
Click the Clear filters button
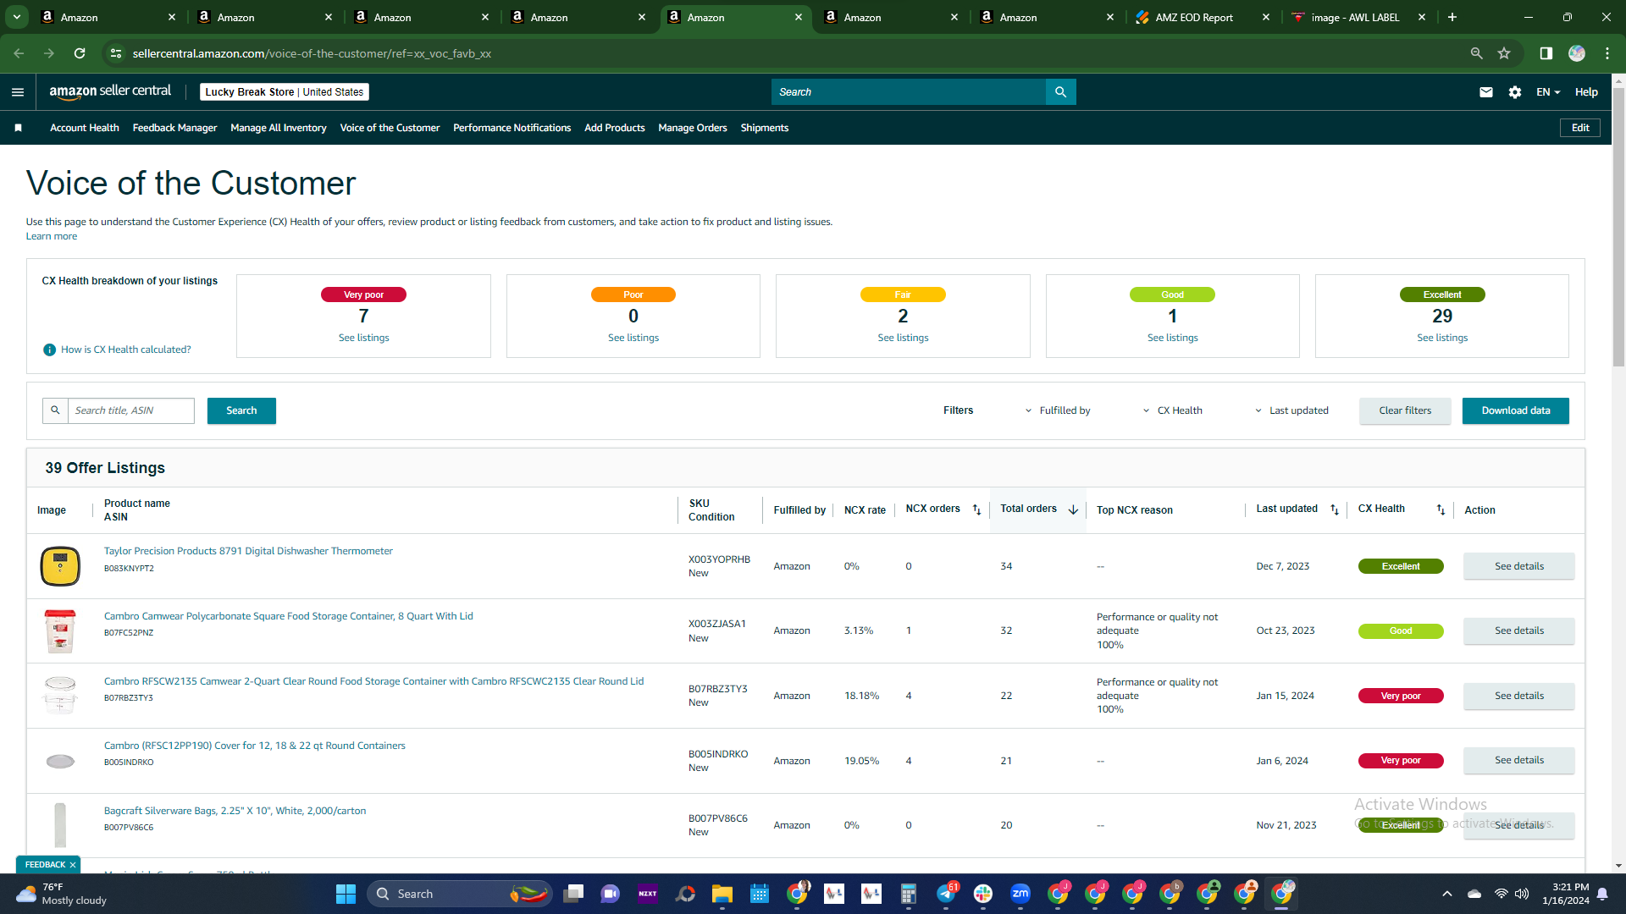[1405, 410]
